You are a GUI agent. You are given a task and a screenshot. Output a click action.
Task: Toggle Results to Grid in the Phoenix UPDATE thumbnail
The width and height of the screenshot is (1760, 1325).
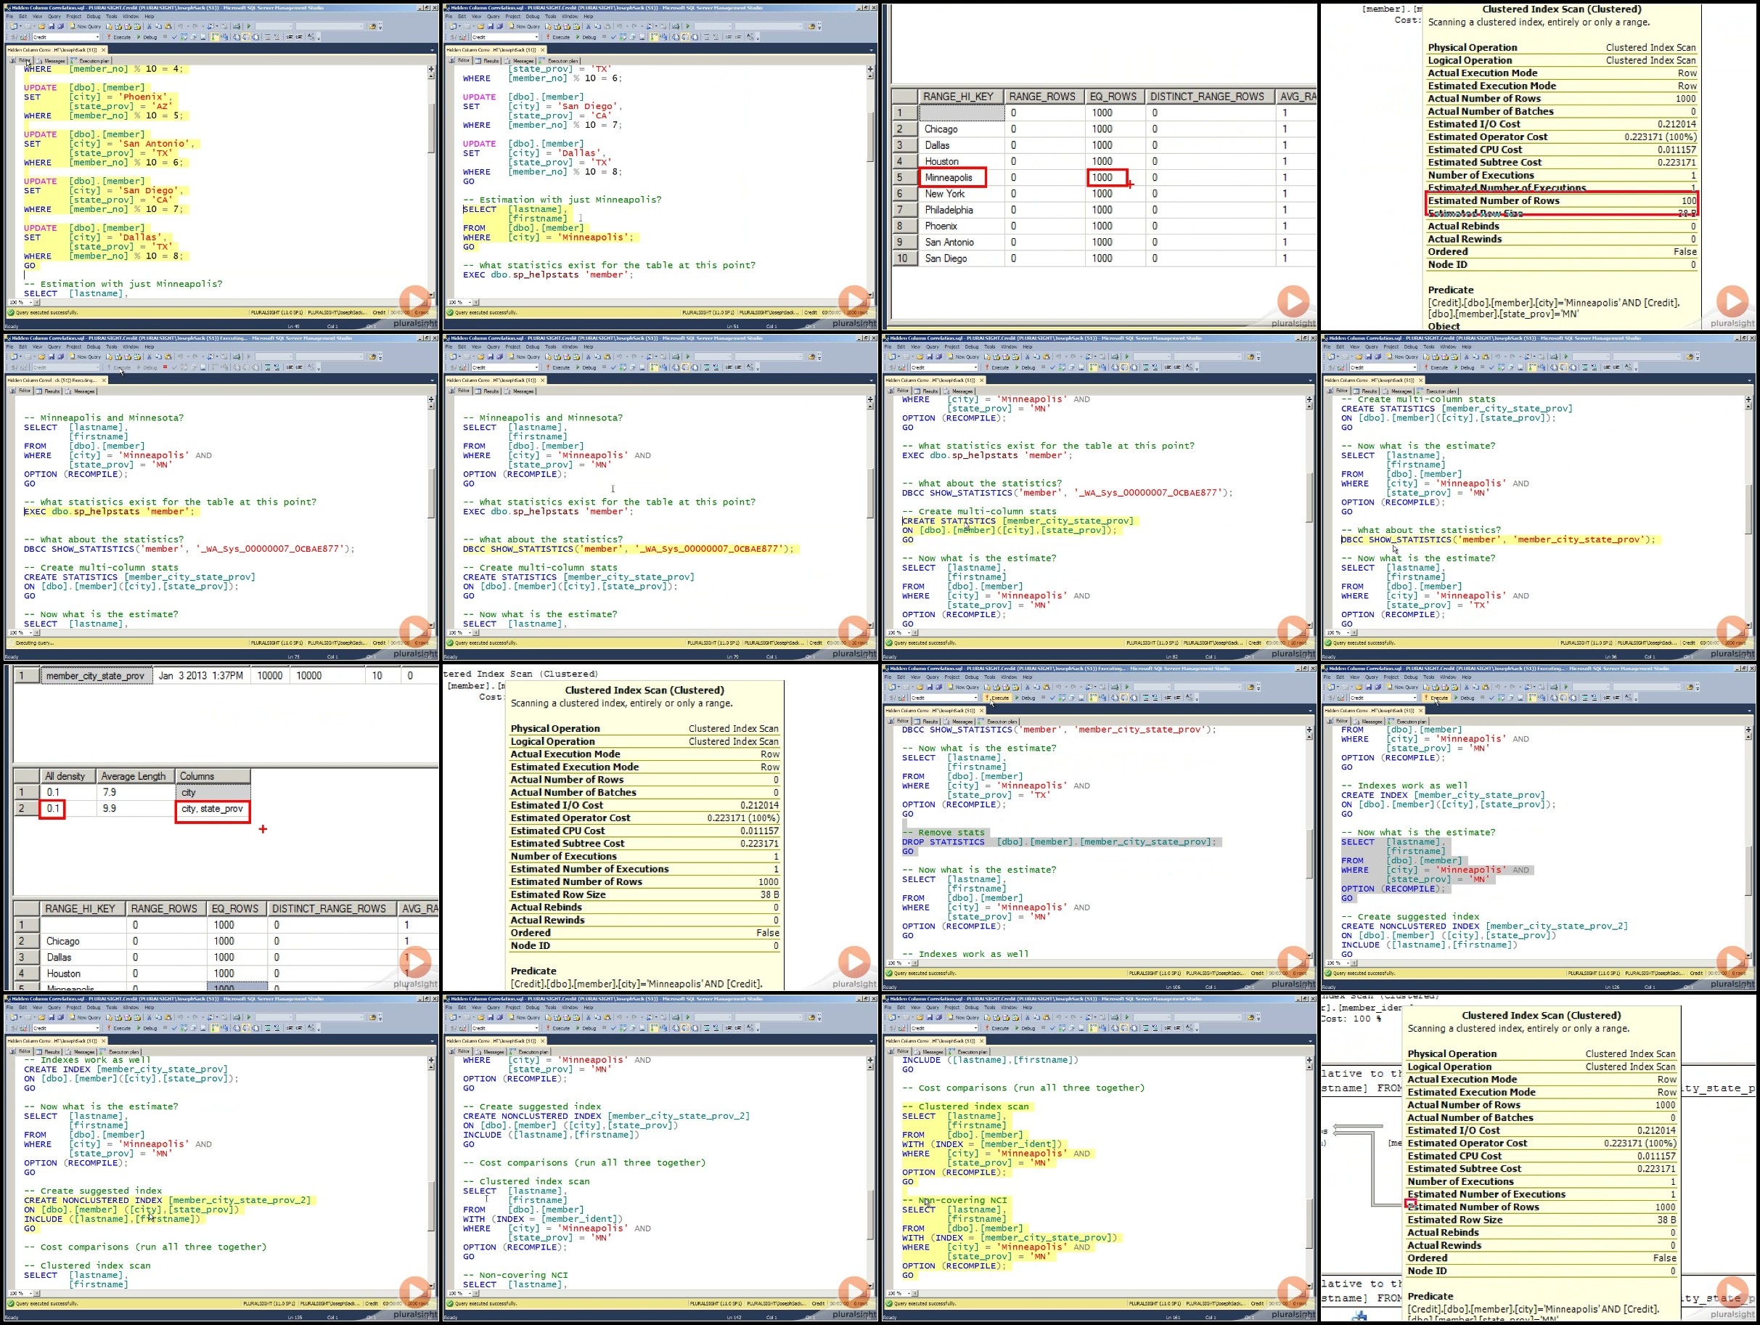(245, 36)
